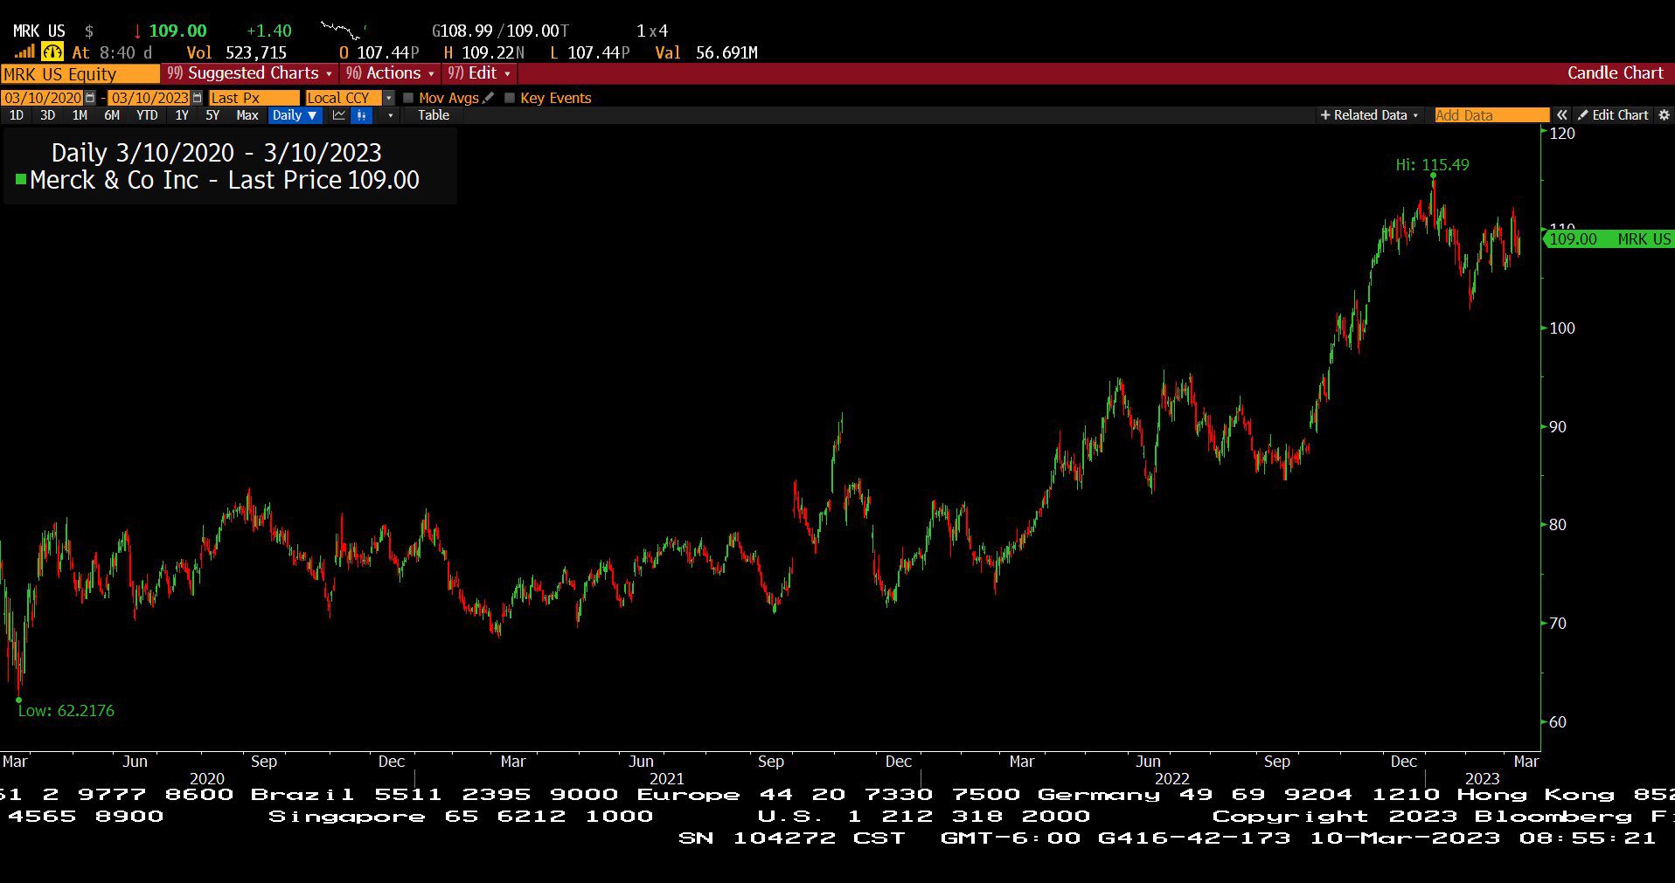Click the 2021 year axis label

click(x=667, y=778)
